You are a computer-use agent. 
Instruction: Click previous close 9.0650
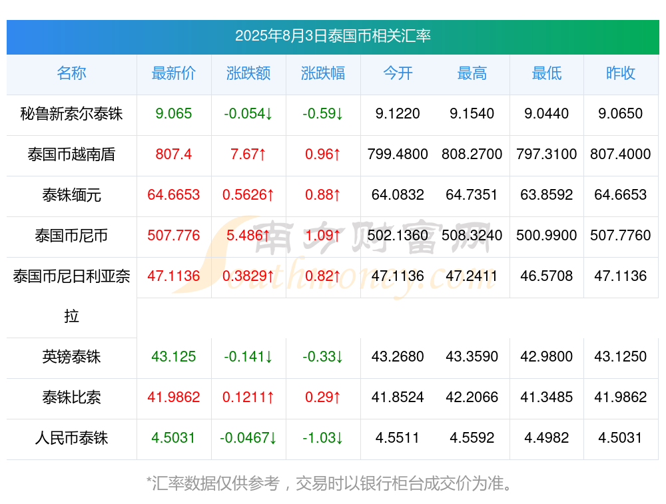click(621, 114)
